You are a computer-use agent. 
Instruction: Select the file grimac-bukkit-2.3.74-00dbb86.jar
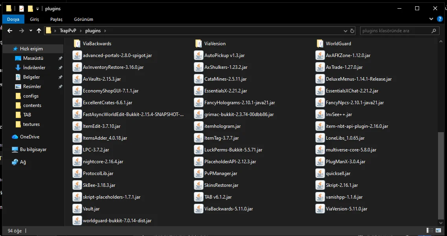click(x=234, y=114)
